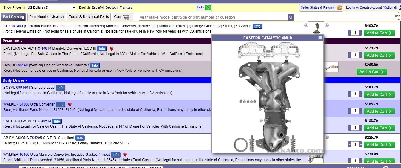Click heart icon next to EASTERN CATALYTIC 40810
Screen dimensions: 401x168
[112, 48]
